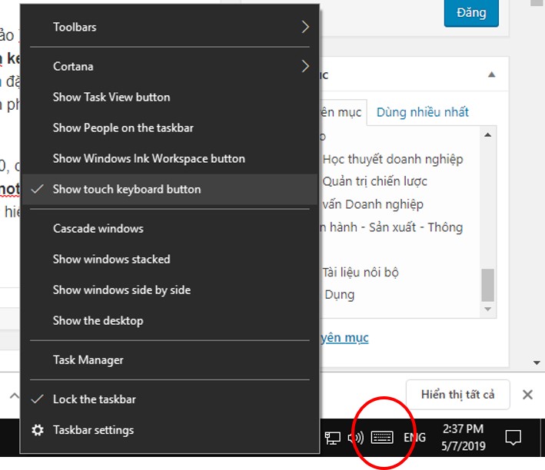Click the category list scrollbar thumb

(487, 285)
